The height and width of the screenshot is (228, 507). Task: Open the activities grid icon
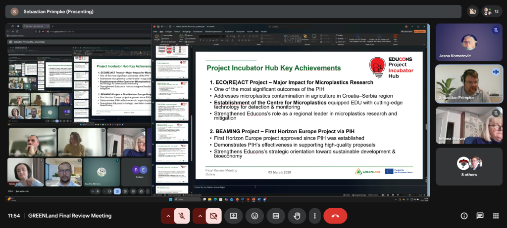tap(495, 216)
